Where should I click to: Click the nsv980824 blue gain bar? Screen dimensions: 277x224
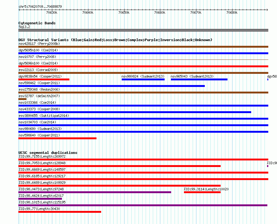(143, 79)
